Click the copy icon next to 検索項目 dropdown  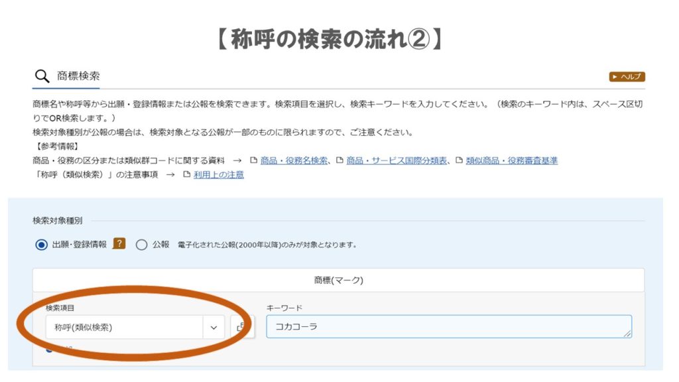pos(240,327)
